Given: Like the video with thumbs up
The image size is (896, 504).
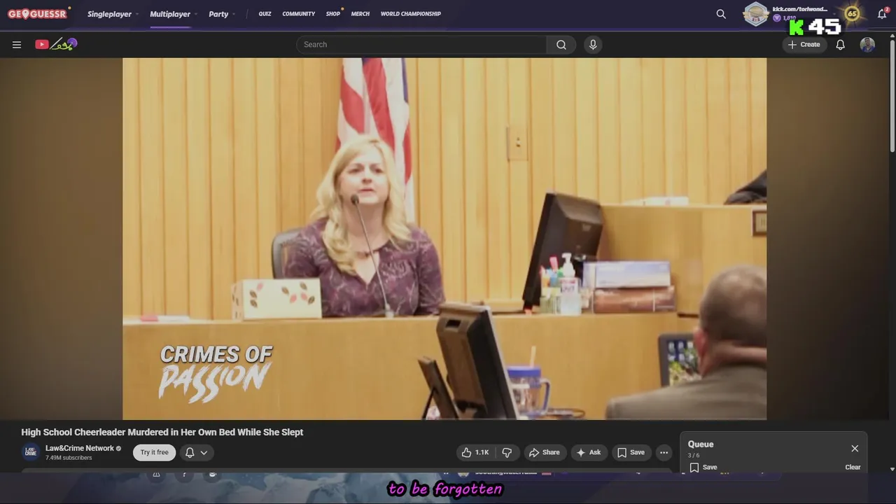Looking at the screenshot, I should point(475,453).
